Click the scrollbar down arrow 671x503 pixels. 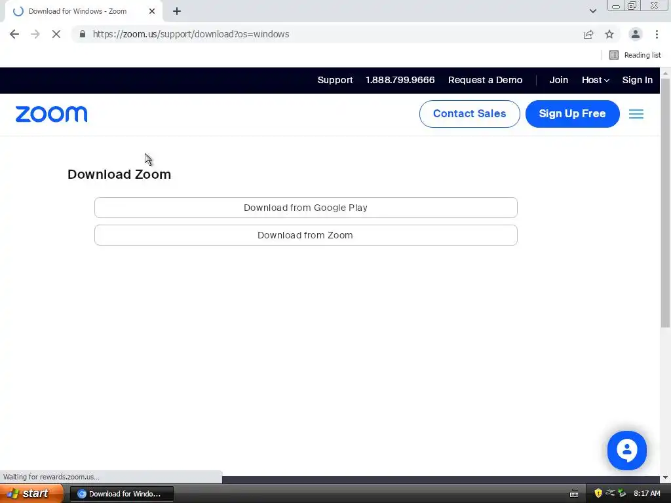[665, 477]
